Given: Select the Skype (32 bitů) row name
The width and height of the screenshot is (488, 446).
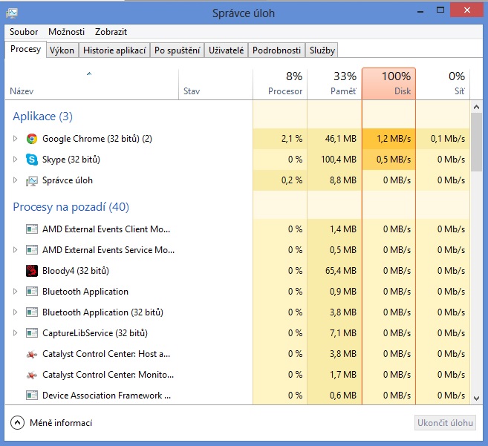Looking at the screenshot, I should 71,160.
